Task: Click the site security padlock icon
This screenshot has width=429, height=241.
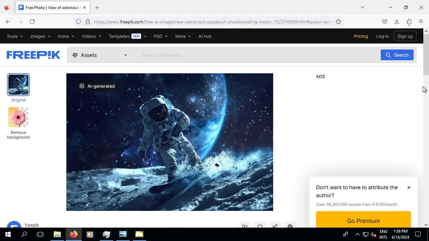Action: click(88, 21)
